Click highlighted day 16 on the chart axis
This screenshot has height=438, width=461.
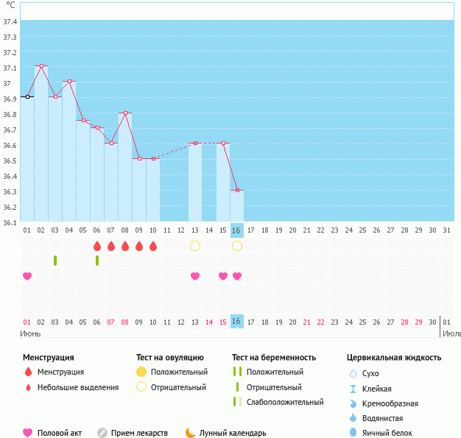[237, 230]
